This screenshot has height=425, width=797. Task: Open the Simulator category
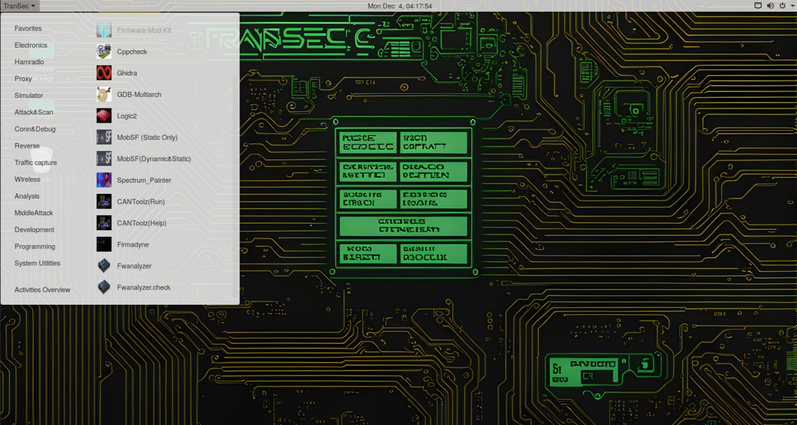click(x=29, y=96)
